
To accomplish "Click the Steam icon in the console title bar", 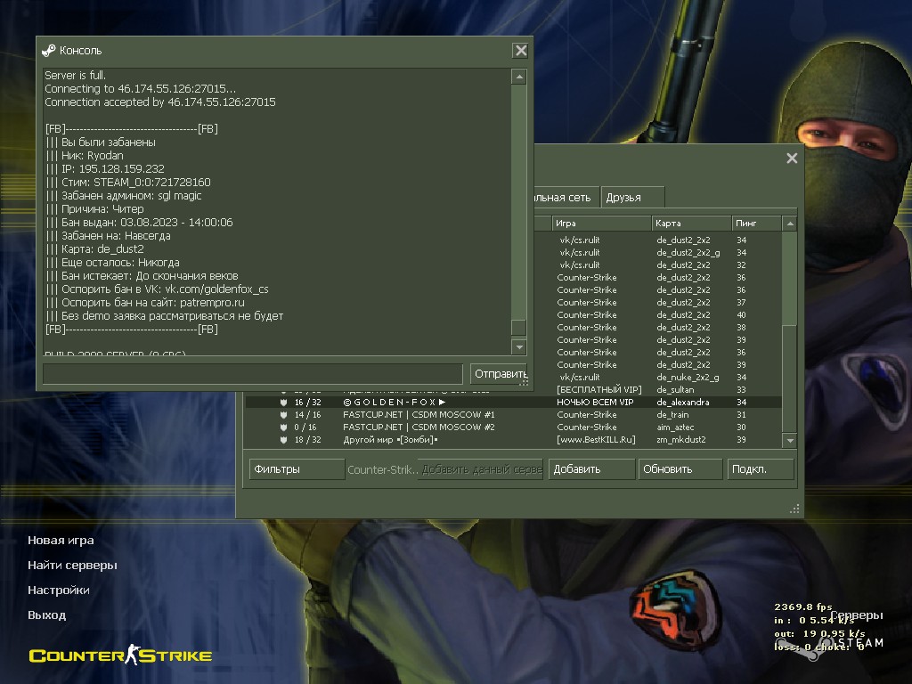I will tap(49, 51).
